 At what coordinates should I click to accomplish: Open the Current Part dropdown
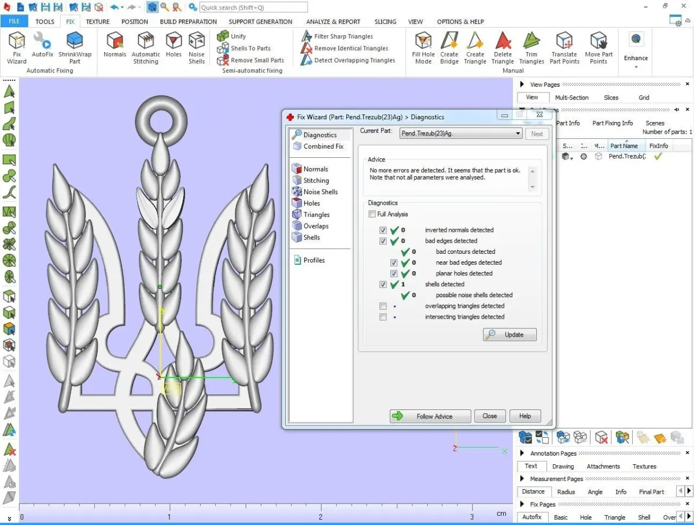pos(461,134)
